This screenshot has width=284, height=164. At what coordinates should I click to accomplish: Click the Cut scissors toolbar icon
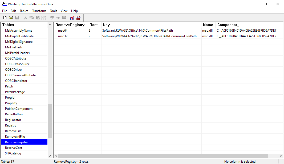(x=25, y=18)
